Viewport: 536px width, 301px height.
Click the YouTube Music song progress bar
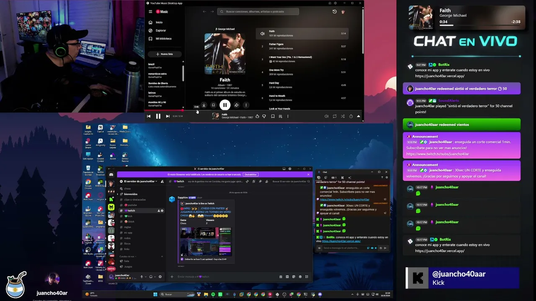click(254, 111)
